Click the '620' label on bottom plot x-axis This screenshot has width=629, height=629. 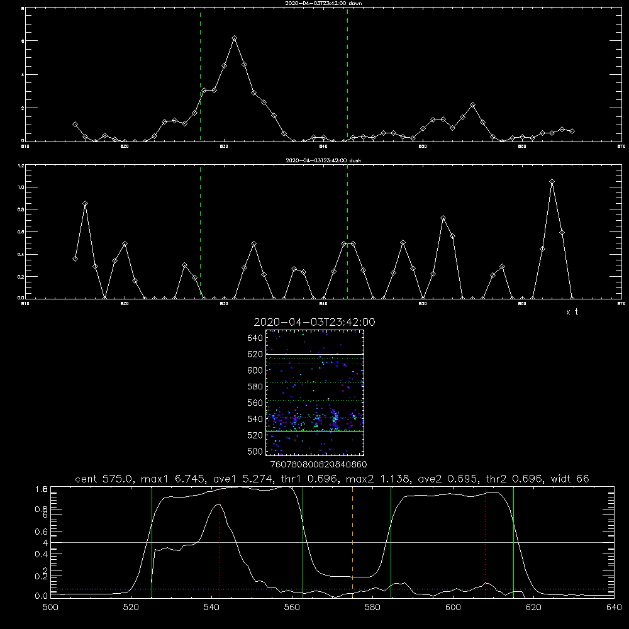coord(533,608)
